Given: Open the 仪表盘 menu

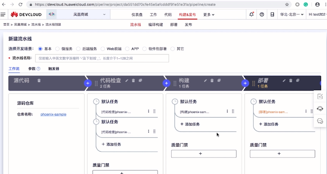Looking at the screenshot, I should 137,14.
